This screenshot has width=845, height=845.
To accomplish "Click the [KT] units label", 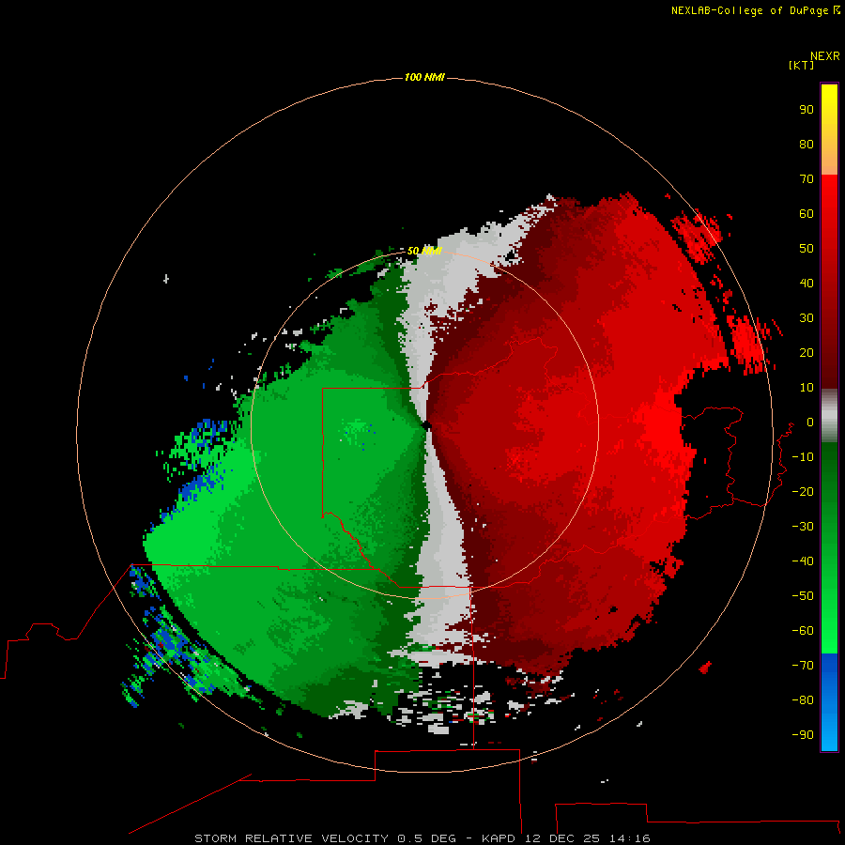I will click(x=801, y=65).
